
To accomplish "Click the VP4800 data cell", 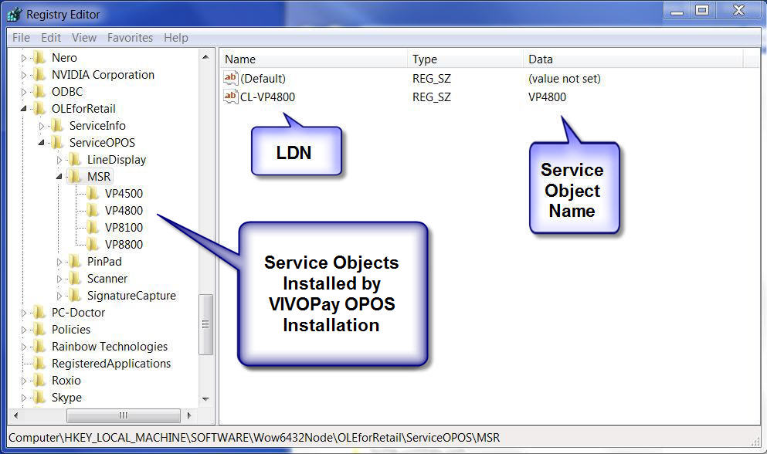I will [x=547, y=97].
